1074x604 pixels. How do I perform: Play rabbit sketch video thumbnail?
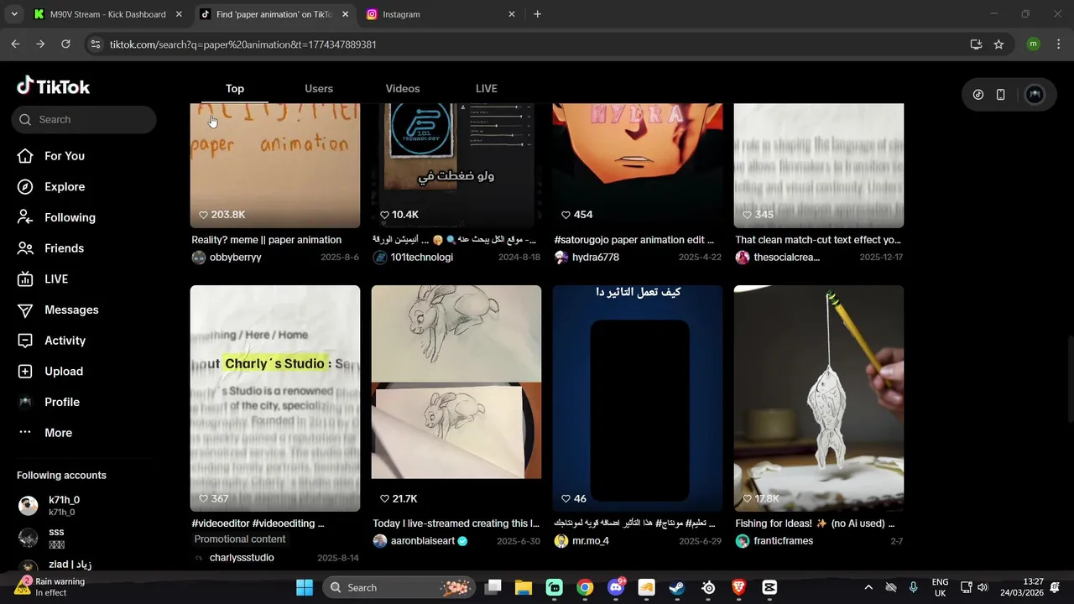[x=456, y=398]
